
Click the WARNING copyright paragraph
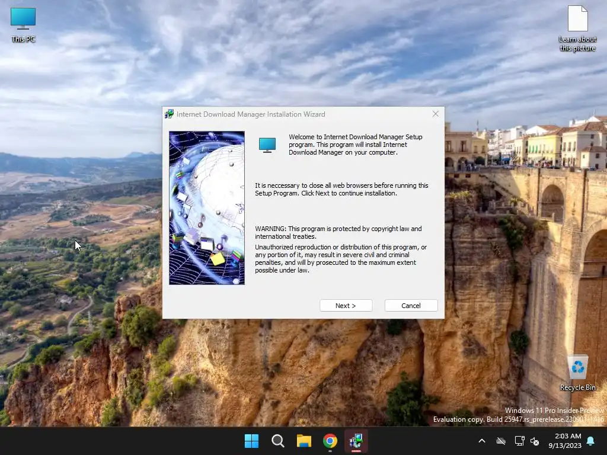click(338, 232)
